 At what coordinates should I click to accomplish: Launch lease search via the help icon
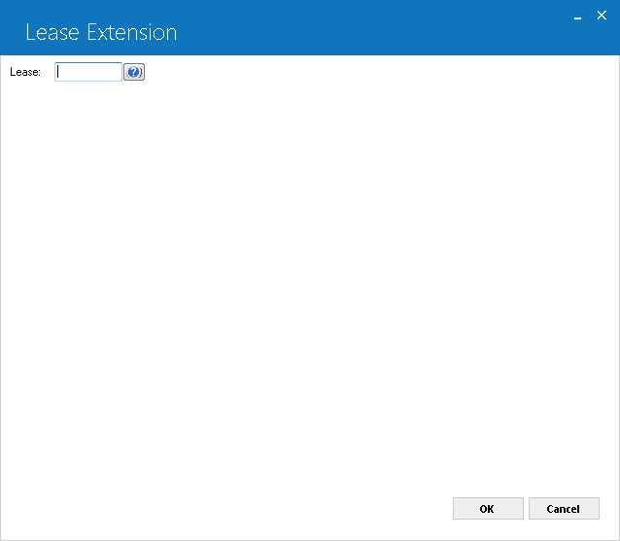pyautogui.click(x=134, y=72)
